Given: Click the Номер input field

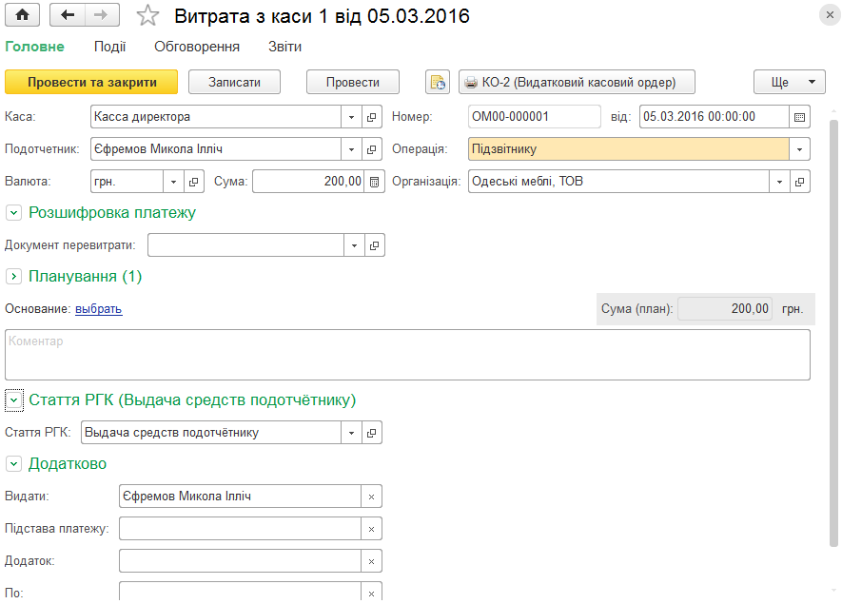Looking at the screenshot, I should click(535, 117).
